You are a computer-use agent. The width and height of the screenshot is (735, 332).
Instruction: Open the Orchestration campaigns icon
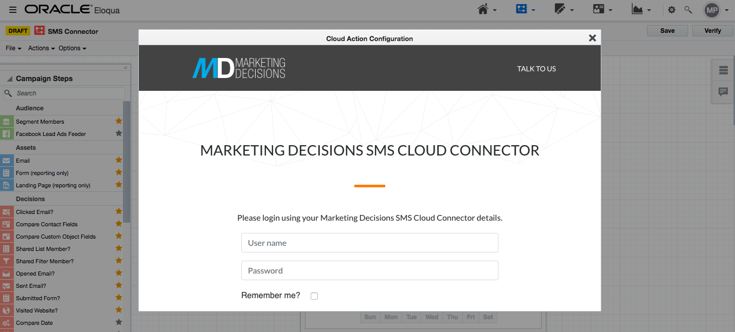pyautogui.click(x=522, y=10)
